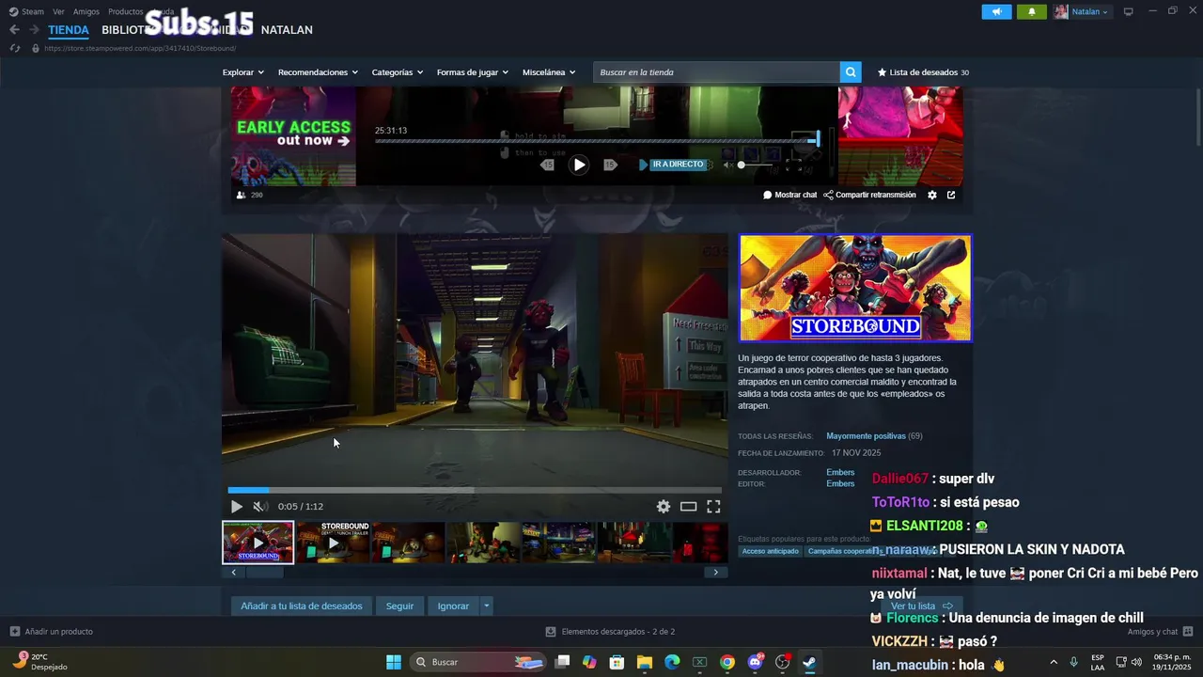Open the Ver menu
Screen dimensions: 1203x677
point(58,11)
